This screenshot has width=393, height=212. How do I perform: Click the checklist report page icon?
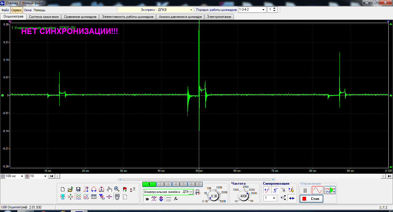(125, 197)
